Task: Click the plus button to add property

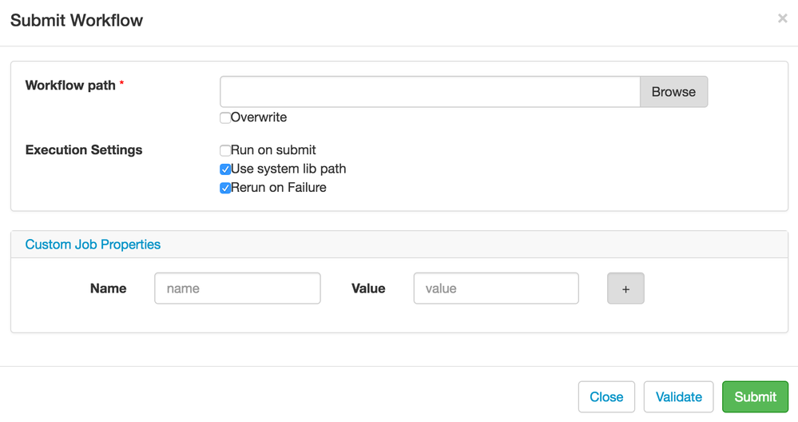Action: [625, 289]
